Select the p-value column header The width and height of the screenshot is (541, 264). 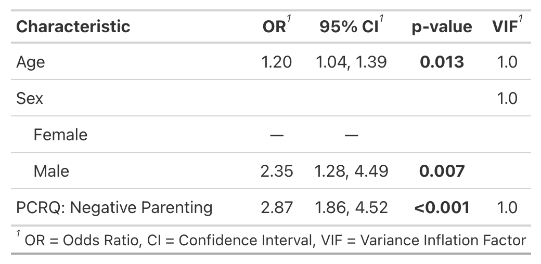pyautogui.click(x=442, y=27)
